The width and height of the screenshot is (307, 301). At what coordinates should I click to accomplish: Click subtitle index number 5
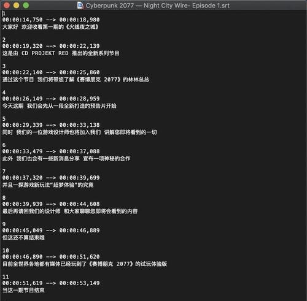point(4,119)
